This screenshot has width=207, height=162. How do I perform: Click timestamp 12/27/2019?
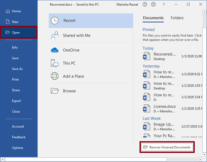click(x=192, y=126)
